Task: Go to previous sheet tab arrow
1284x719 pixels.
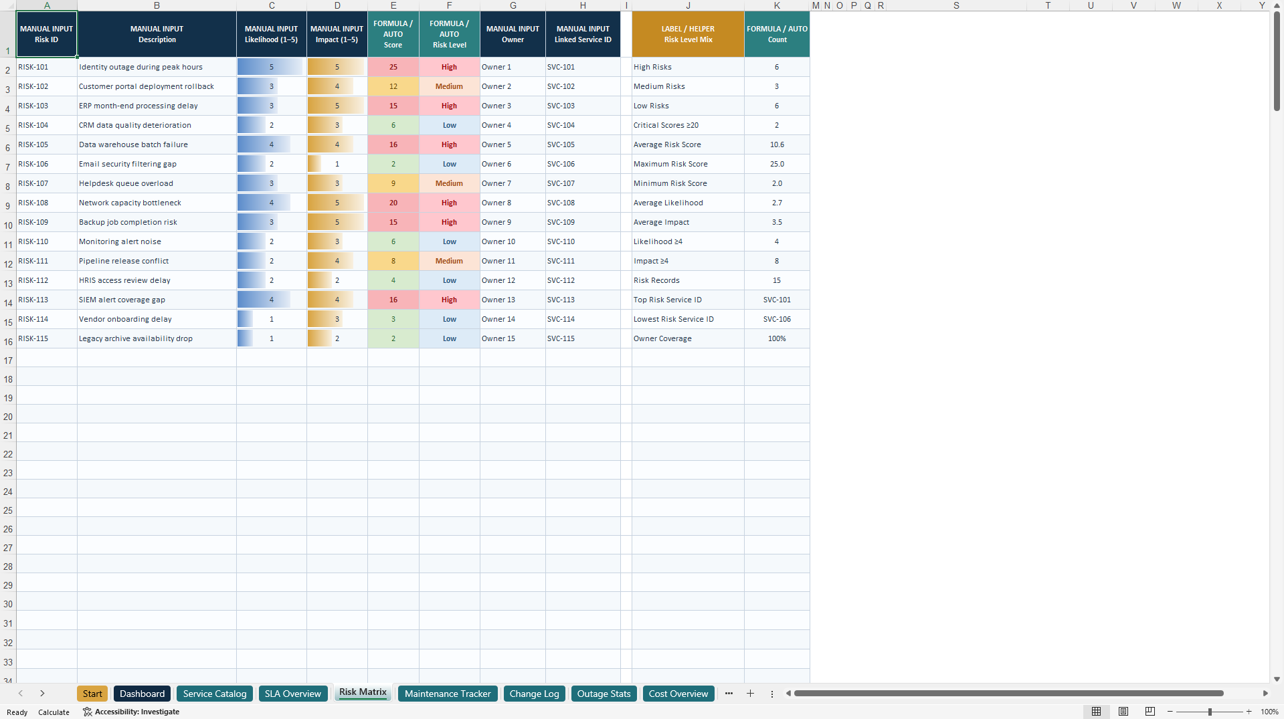Action: (x=21, y=694)
